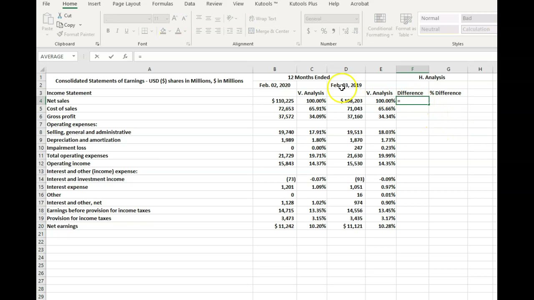534x300 pixels.
Task: Select the Net sales cell $110,225
Action: pos(275,101)
